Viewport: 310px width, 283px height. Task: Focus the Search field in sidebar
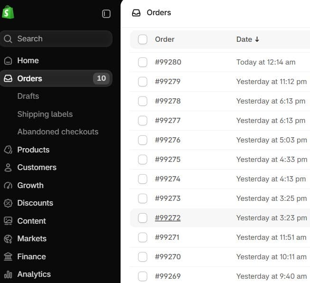[56, 39]
